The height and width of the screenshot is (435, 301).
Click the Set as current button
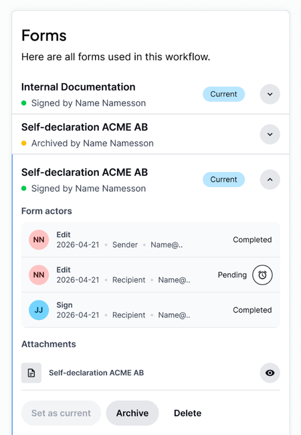[61, 413]
